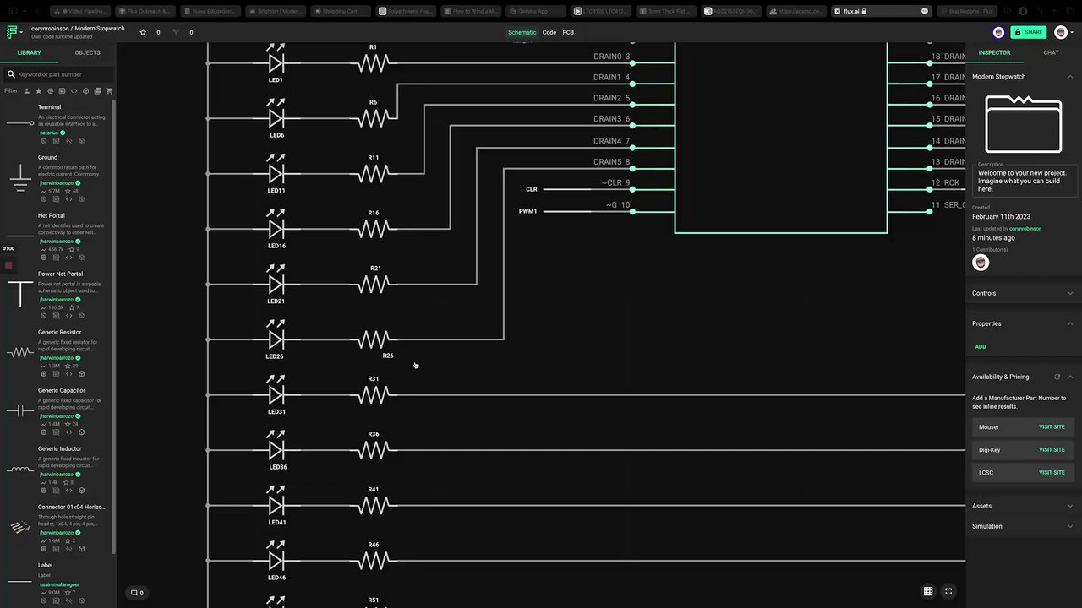Toggle the grid view icon
This screenshot has height=608, width=1082.
click(x=928, y=591)
